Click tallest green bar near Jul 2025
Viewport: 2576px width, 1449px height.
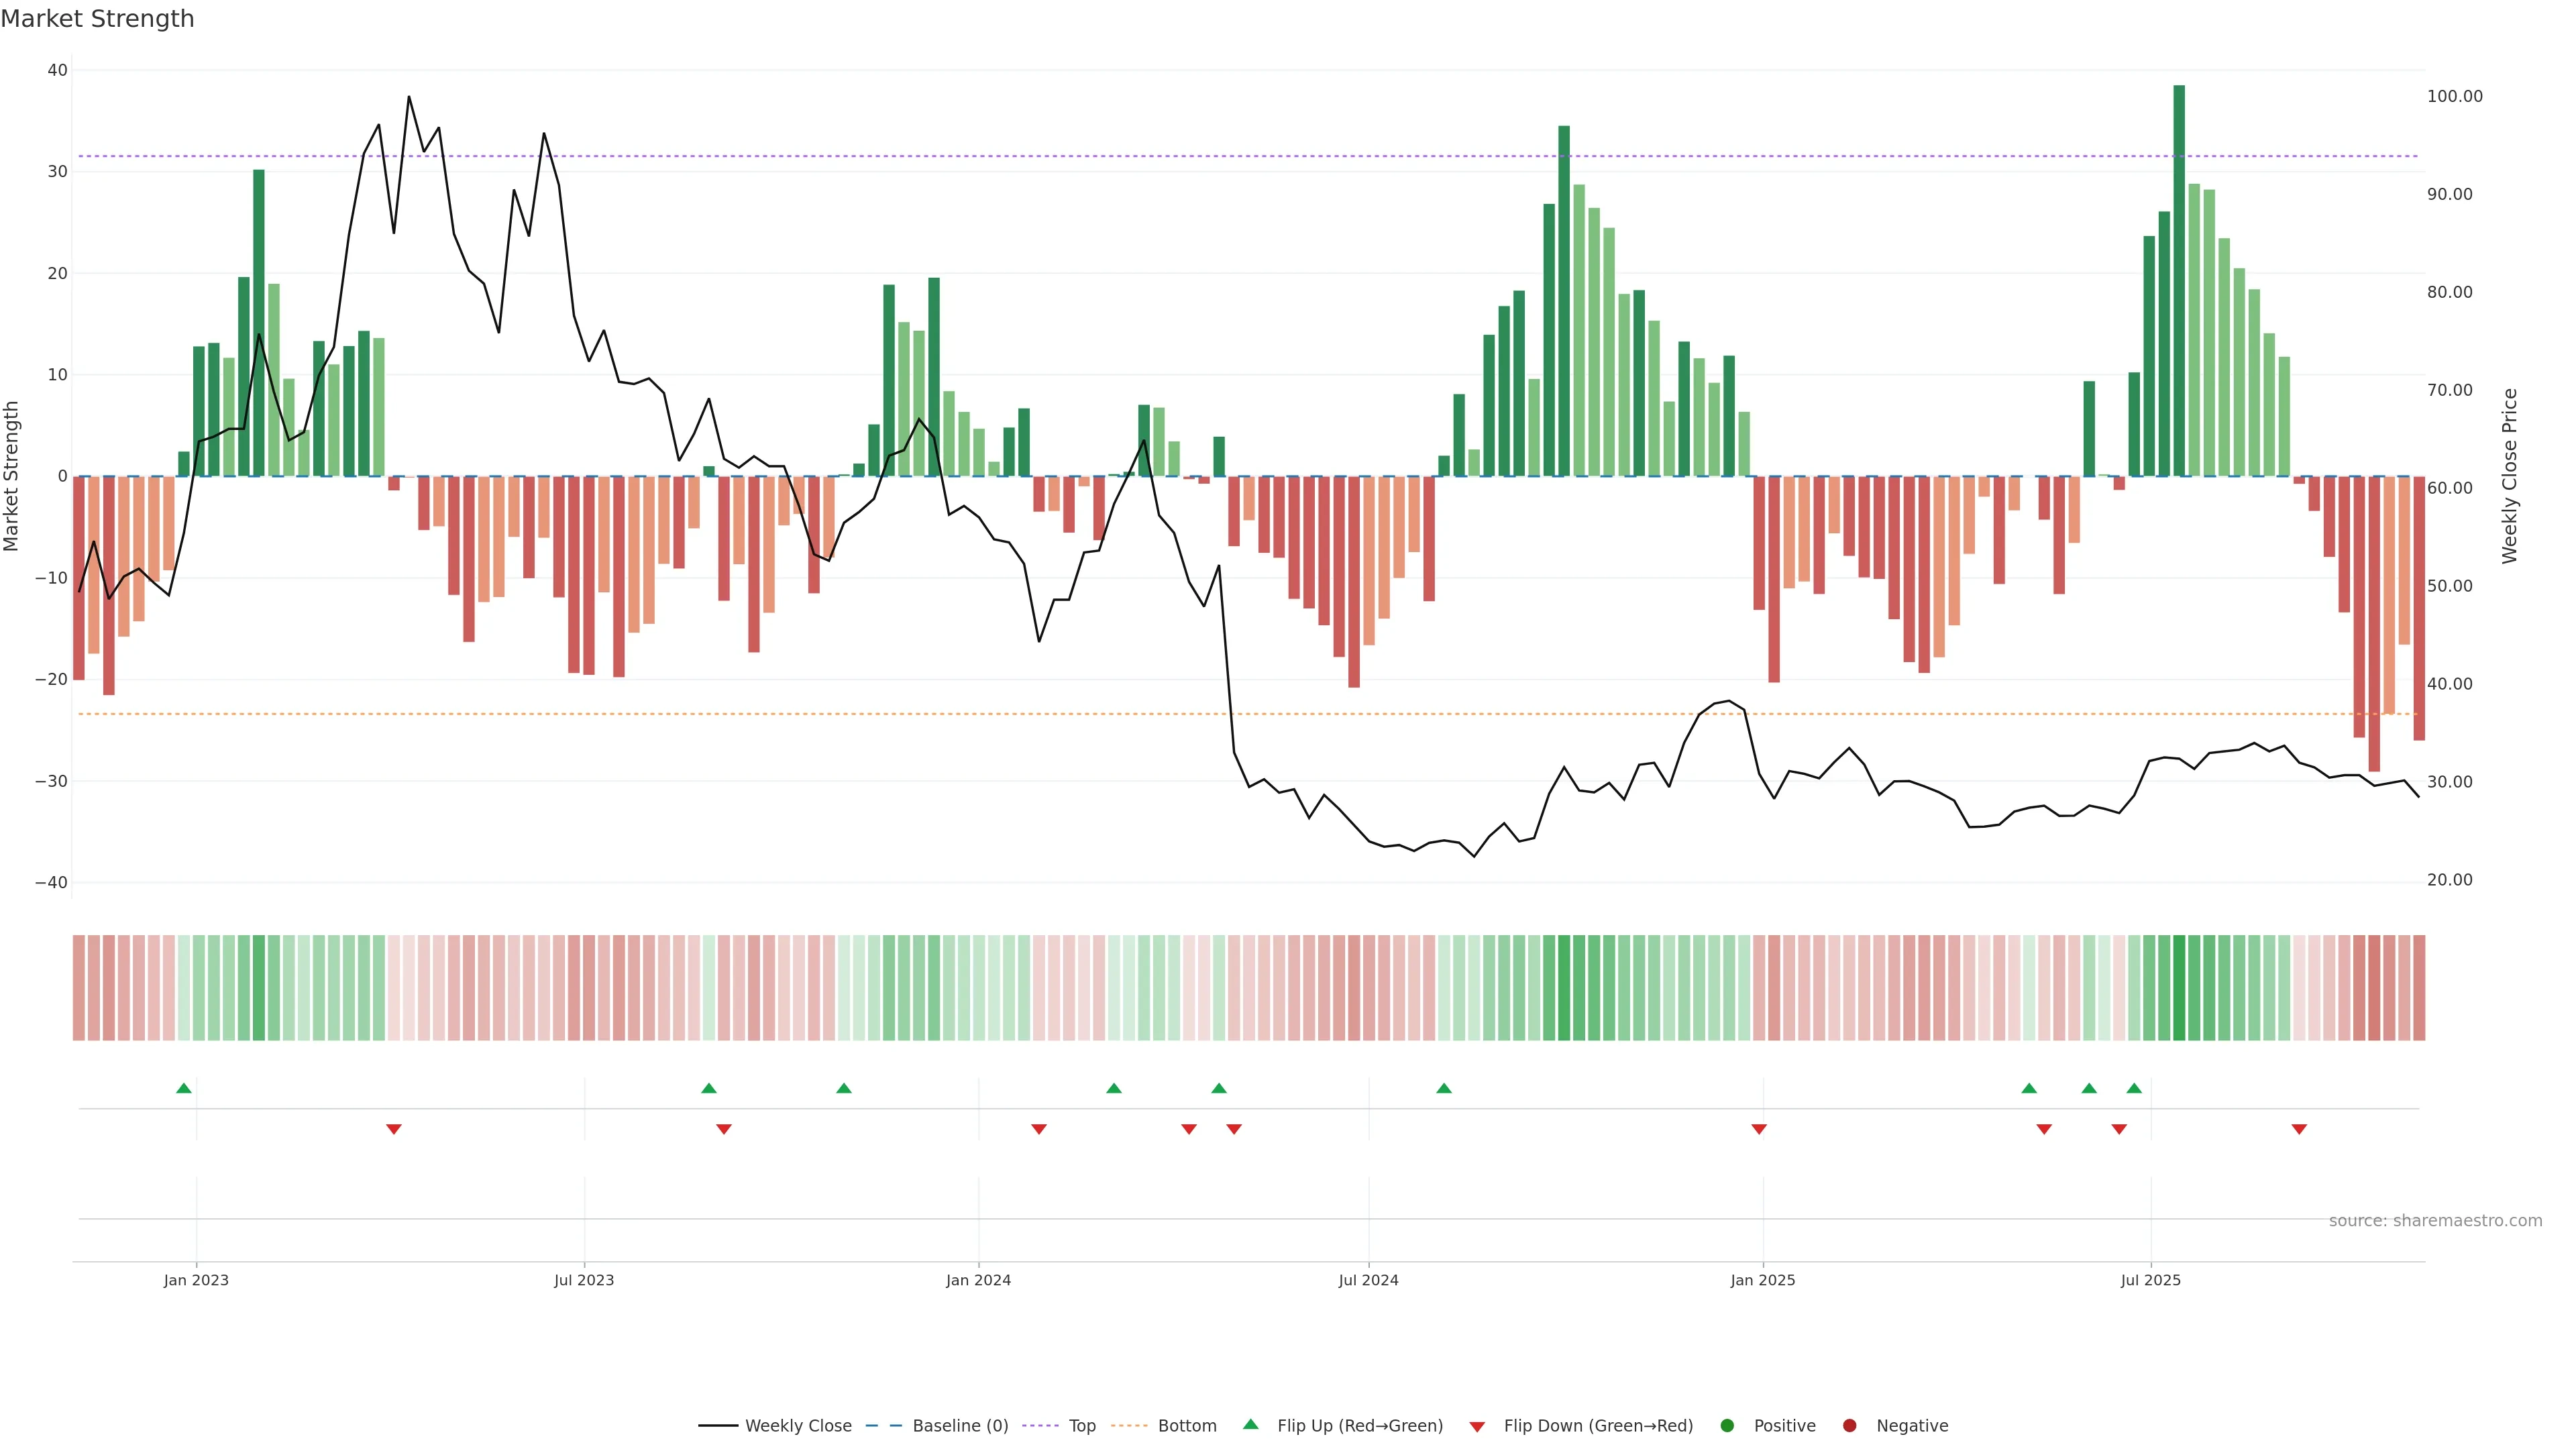pos(2179,280)
